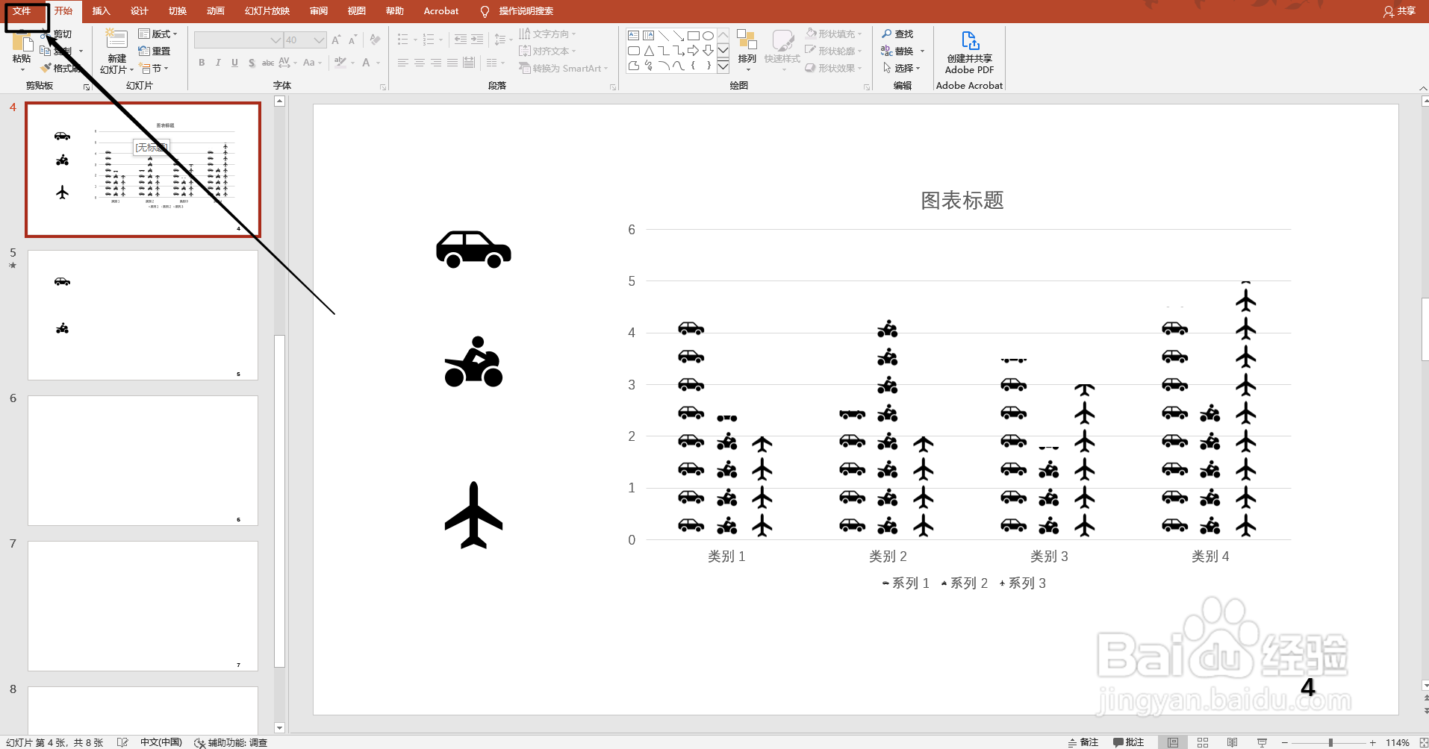1429x749 pixels.
Task: Select the Find (查找) tool
Action: (898, 34)
